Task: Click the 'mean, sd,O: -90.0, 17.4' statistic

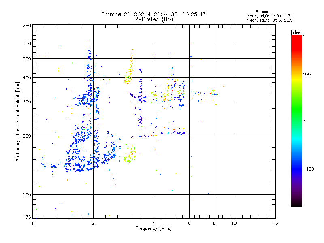Action: [270, 16]
